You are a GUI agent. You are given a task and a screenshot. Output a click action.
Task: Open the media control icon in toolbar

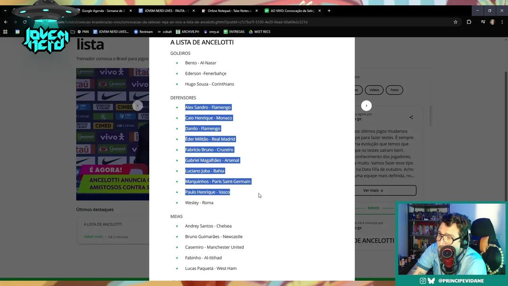tap(483, 22)
